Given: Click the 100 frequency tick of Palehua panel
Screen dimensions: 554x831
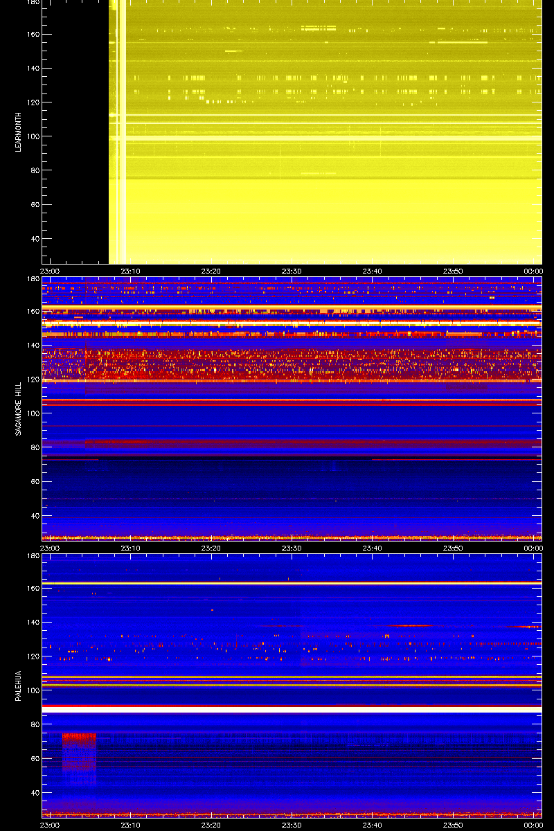Looking at the screenshot, I should (33, 690).
